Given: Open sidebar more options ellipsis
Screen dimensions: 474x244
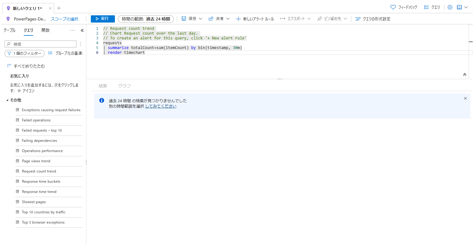Looking at the screenshot, I should click(72, 30).
